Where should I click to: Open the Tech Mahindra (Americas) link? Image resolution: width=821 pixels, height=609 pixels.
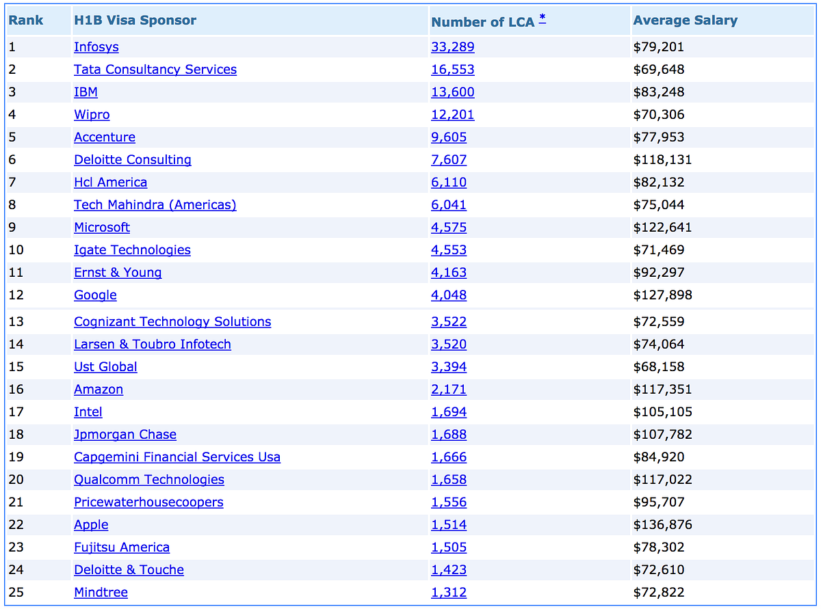pos(155,205)
